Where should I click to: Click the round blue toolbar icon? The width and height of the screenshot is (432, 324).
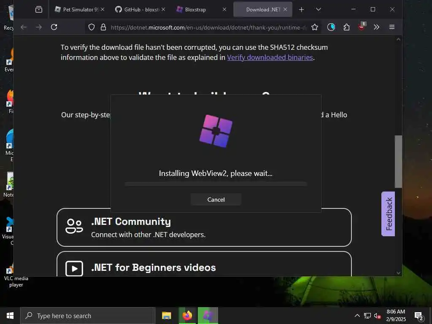tap(331, 27)
